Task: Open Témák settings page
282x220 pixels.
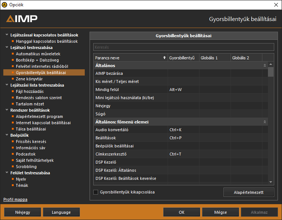Action: coord(22,186)
